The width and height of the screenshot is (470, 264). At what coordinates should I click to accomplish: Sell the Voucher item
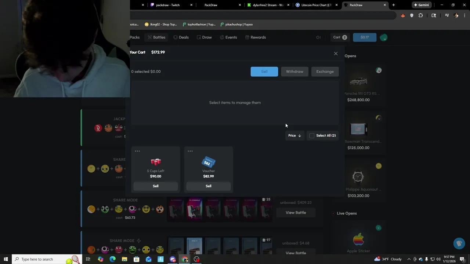pyautogui.click(x=209, y=186)
